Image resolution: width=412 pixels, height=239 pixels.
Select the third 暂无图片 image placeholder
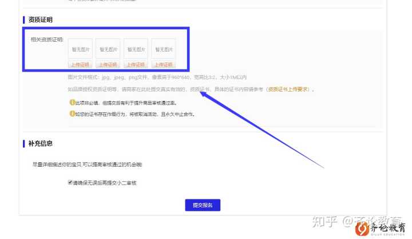click(136, 49)
